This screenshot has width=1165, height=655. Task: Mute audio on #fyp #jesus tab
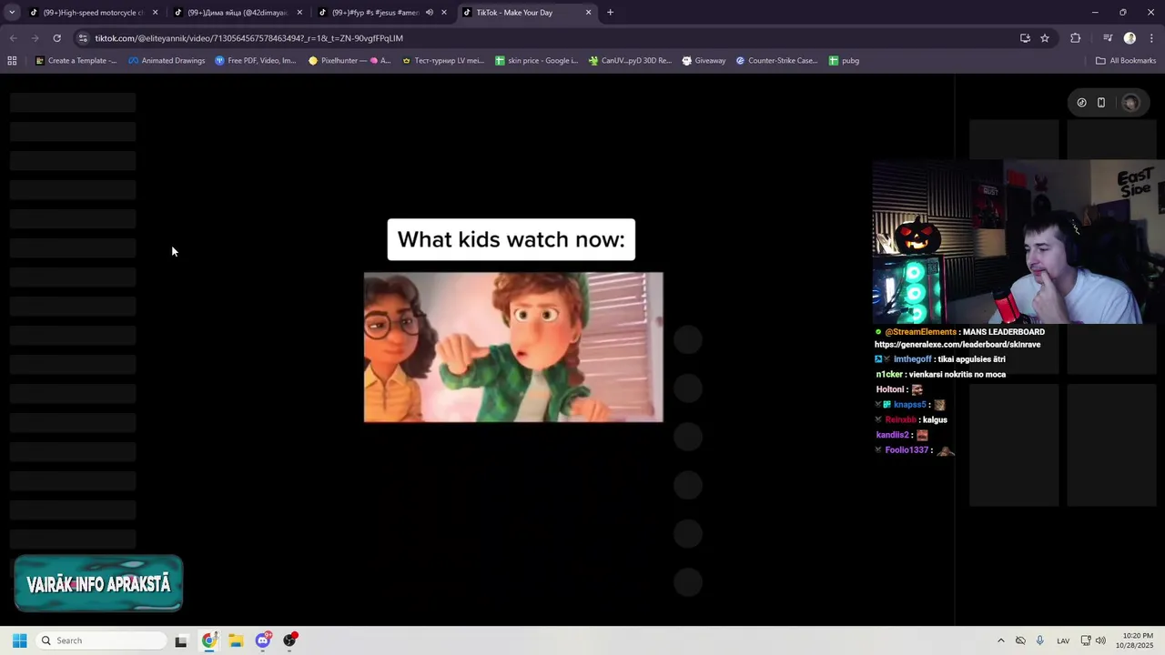[x=429, y=13]
